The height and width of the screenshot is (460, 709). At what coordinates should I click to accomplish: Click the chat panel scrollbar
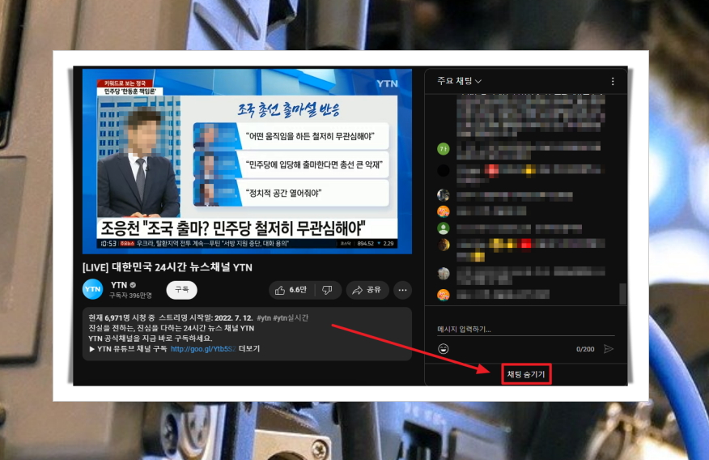622,293
